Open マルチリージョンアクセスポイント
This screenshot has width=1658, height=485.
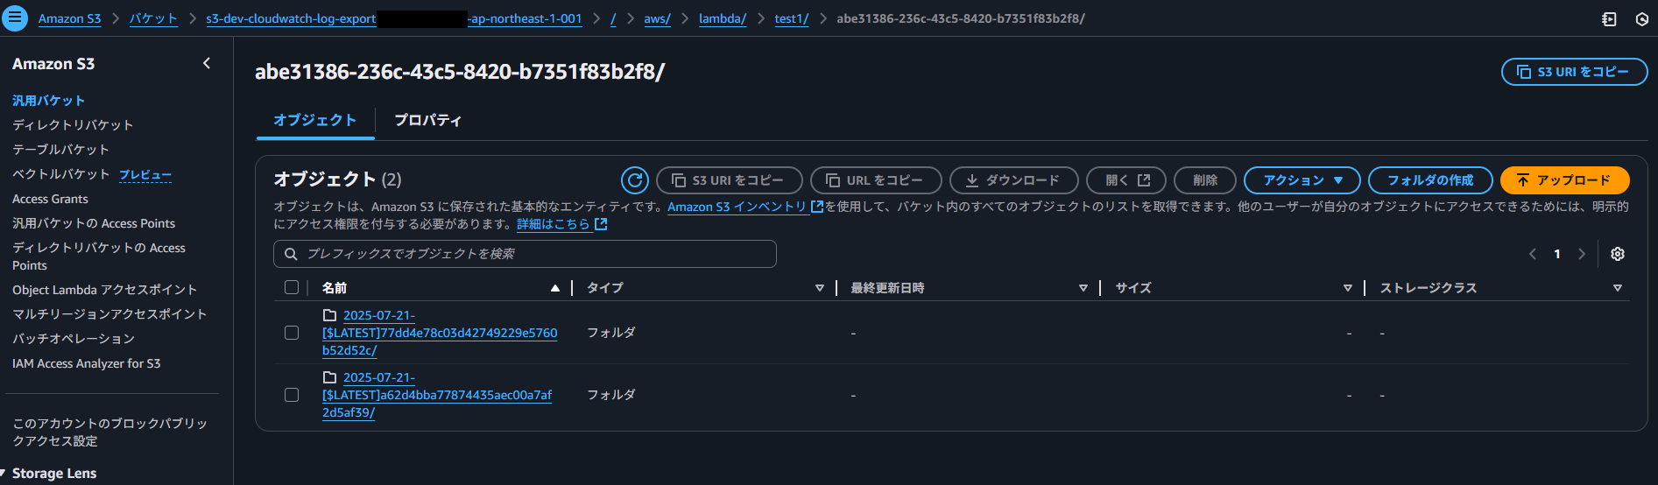click(109, 314)
